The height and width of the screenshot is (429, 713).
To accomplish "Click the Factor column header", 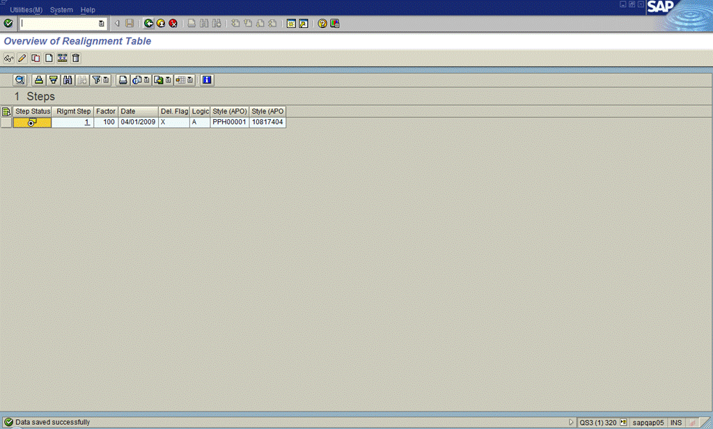I will click(106, 111).
